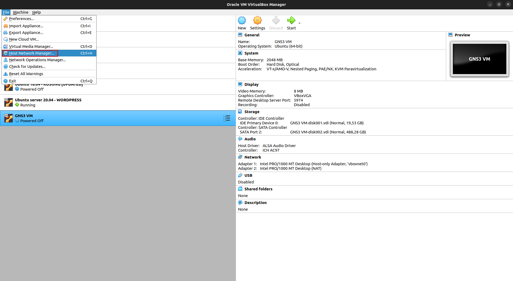Click Check for Updates

27,66
